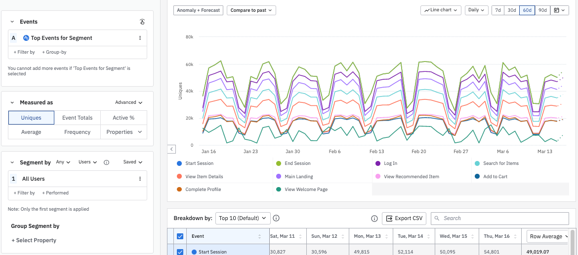This screenshot has width=578, height=255.
Task: Collapse the left panel with the arrow icon
Action: 171,149
